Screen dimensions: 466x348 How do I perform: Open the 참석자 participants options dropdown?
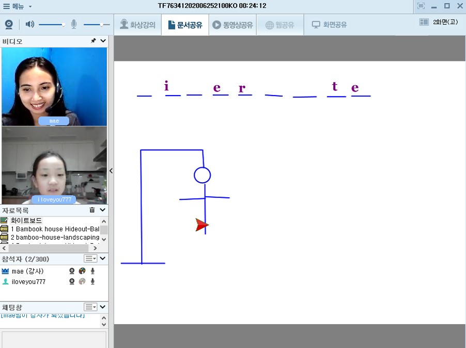91,258
